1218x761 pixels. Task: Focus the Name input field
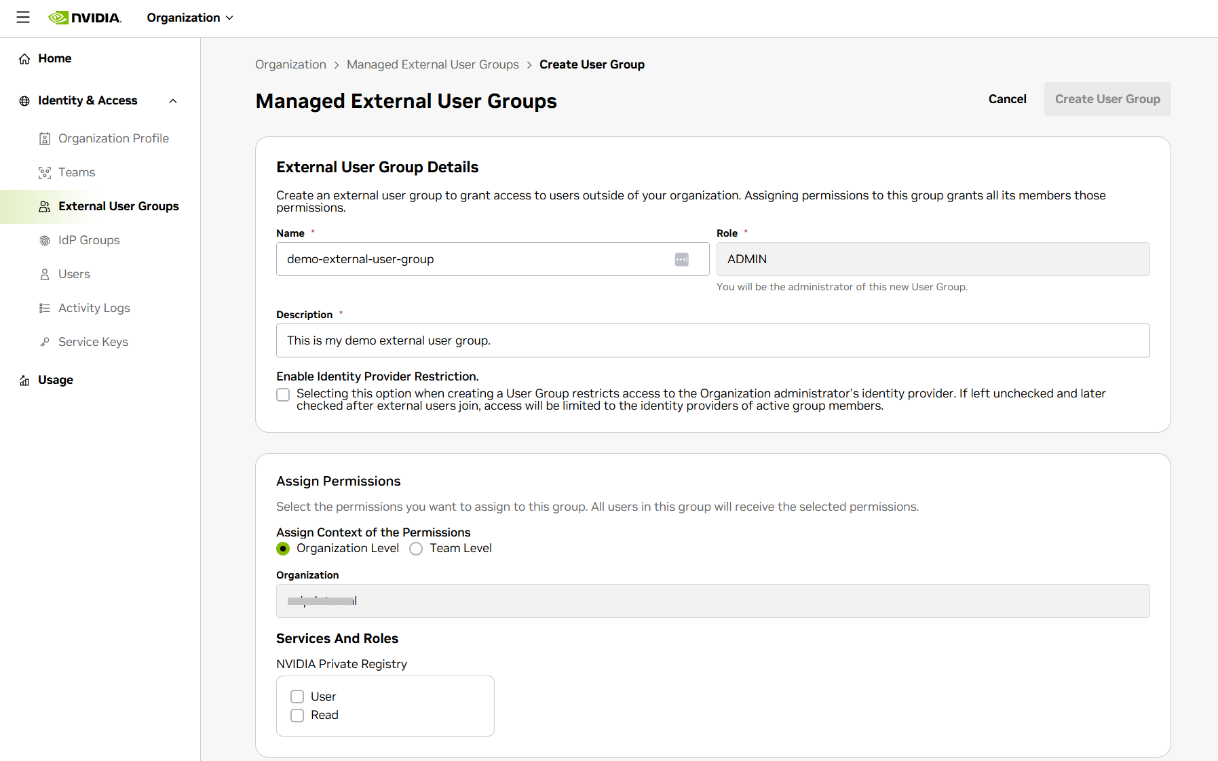pos(493,259)
